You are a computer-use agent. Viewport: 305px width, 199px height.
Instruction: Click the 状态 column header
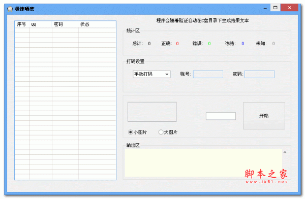[x=97, y=24]
